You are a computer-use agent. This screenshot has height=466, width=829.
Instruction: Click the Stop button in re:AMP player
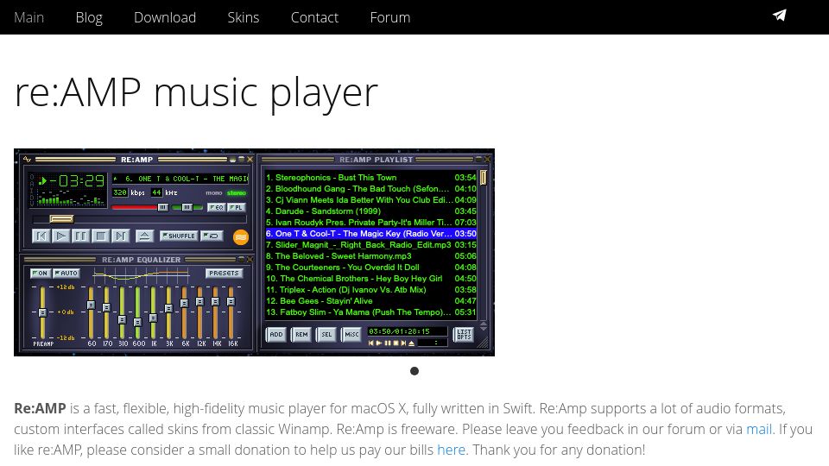pyautogui.click(x=100, y=236)
